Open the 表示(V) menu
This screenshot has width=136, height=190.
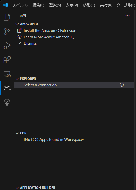click(x=72, y=5)
